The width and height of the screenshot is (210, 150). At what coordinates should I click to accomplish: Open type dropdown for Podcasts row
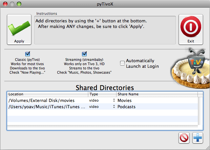click(x=114, y=107)
